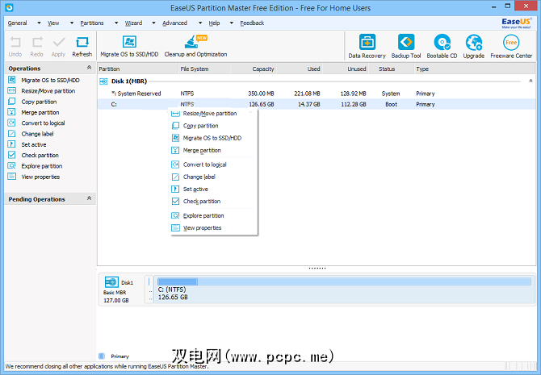Click the panel splitter dots handle
The height and width of the screenshot is (375, 541).
tap(317, 269)
